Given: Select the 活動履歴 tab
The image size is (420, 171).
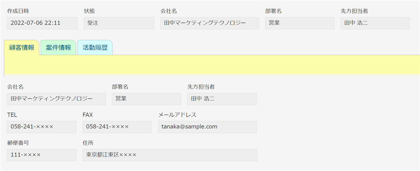Looking at the screenshot, I should click(x=95, y=47).
